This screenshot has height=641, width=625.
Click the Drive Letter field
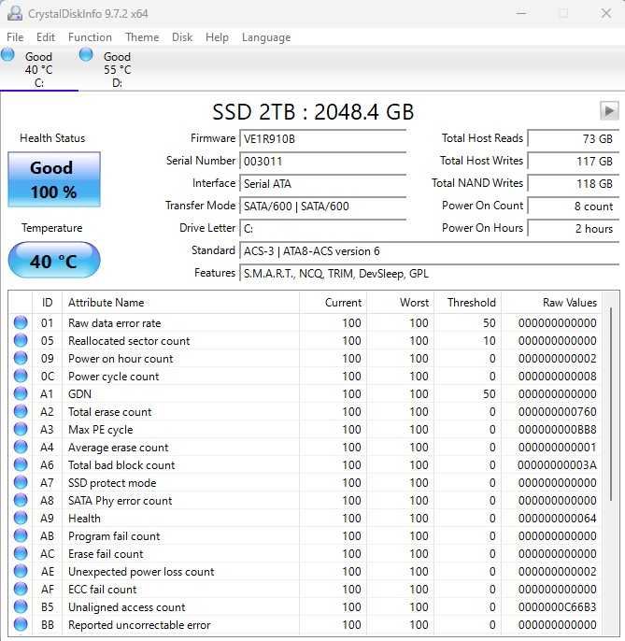[x=323, y=229]
